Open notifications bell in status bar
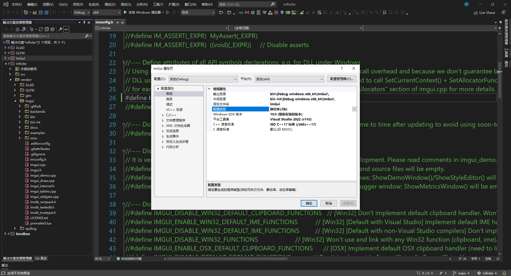Screen dimensions: 511x276 pyautogui.click(x=504, y=273)
